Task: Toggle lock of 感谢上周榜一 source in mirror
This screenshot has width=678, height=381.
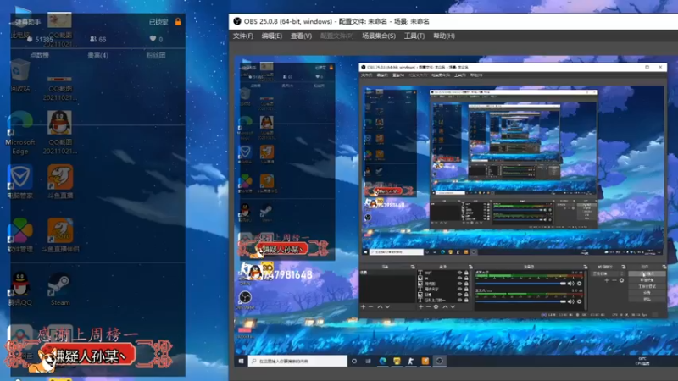Action: coord(466,300)
